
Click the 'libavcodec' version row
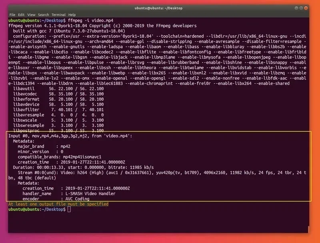click(58, 94)
